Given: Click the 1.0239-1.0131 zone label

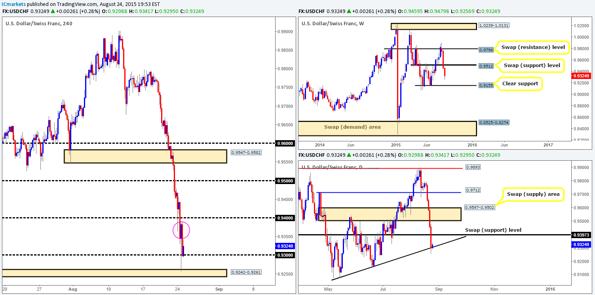Looking at the screenshot, I should coord(494,26).
